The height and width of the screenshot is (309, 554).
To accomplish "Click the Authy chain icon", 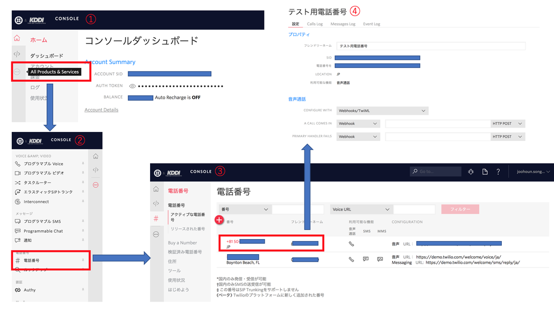I will pos(18,290).
